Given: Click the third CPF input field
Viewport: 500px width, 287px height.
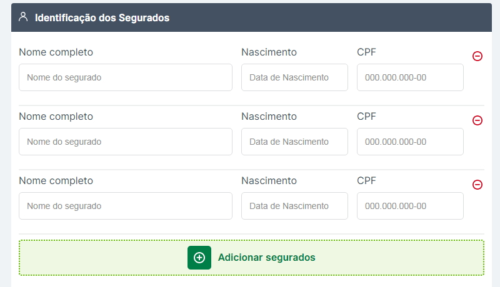Looking at the screenshot, I should [410, 206].
